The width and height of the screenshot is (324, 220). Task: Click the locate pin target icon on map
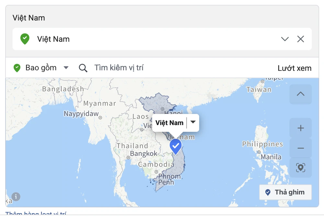(x=300, y=168)
